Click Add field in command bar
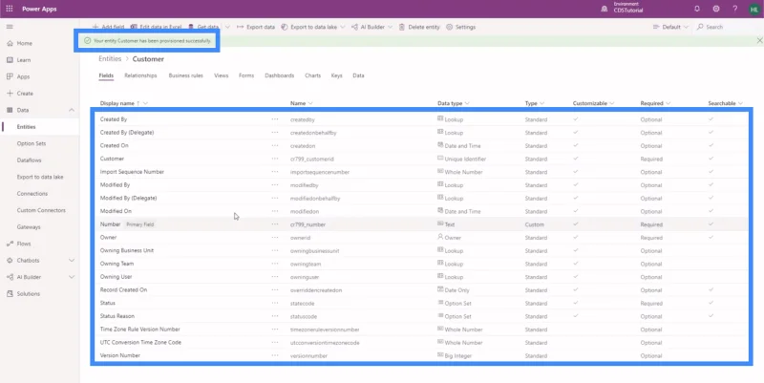Image resolution: width=764 pixels, height=383 pixels. (108, 27)
